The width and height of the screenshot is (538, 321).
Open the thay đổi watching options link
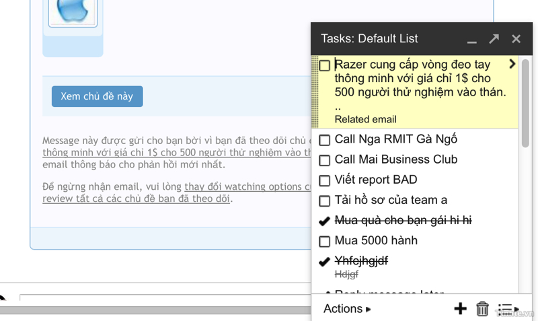247,186
